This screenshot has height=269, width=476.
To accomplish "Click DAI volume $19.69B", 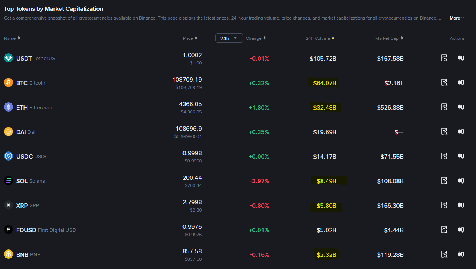I will (325, 132).
